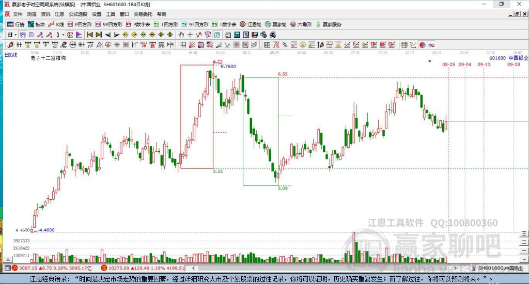Click the 09-13 date marker label
Screen dimensions: 529x284
tap(484, 65)
